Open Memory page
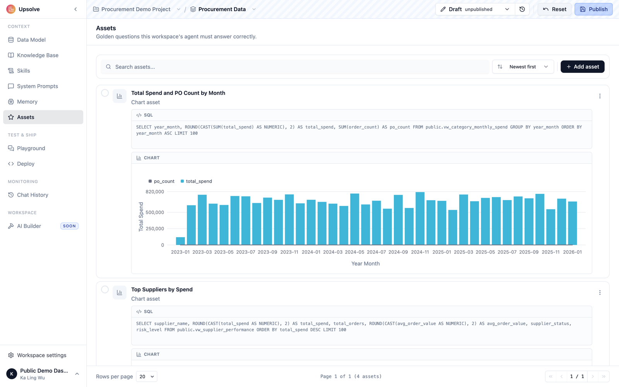This screenshot has width=619, height=387. click(43, 102)
